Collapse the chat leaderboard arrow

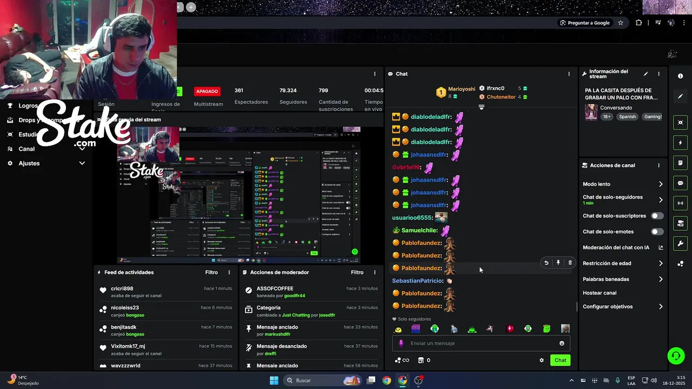point(481,108)
